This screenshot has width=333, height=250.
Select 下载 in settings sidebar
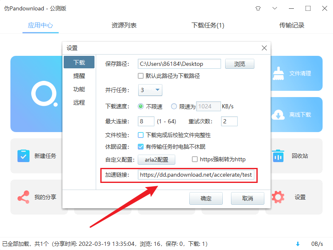click(x=79, y=62)
